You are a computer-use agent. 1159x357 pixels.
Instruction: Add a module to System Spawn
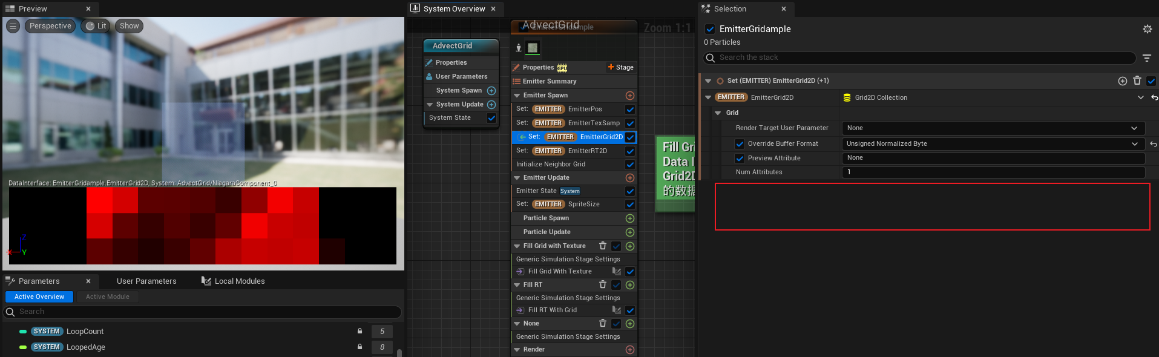pyautogui.click(x=491, y=91)
